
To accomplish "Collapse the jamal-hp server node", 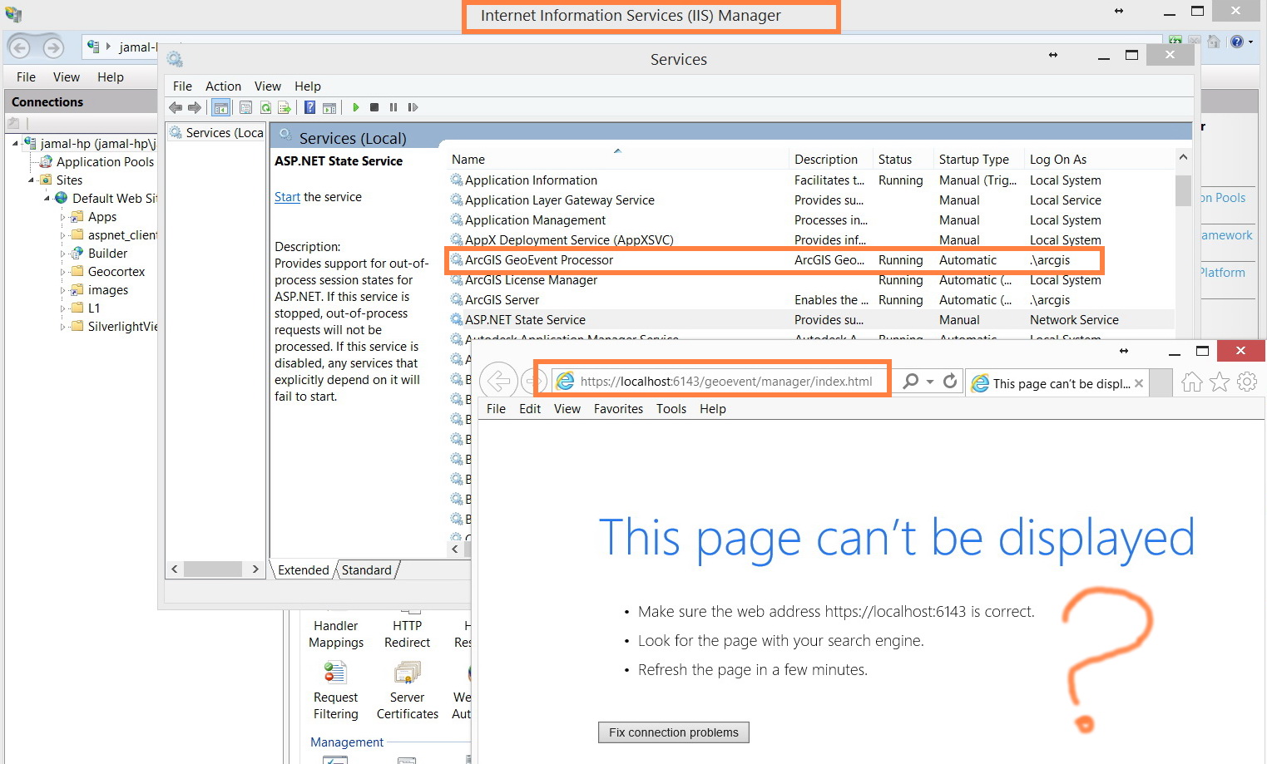I will [x=15, y=144].
